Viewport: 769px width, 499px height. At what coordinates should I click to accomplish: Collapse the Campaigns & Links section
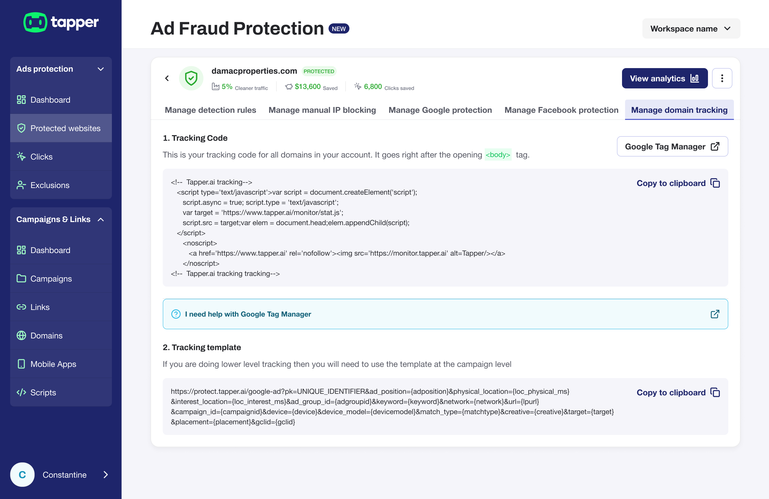[x=100, y=220]
